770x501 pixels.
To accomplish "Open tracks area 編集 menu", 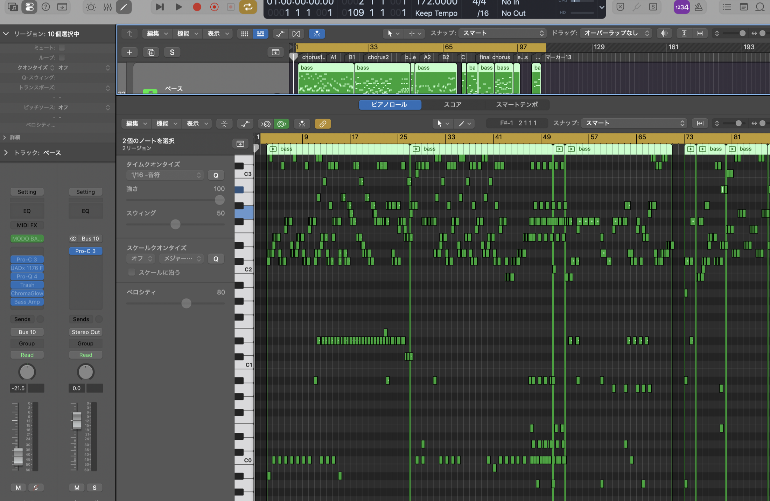I will pos(156,34).
